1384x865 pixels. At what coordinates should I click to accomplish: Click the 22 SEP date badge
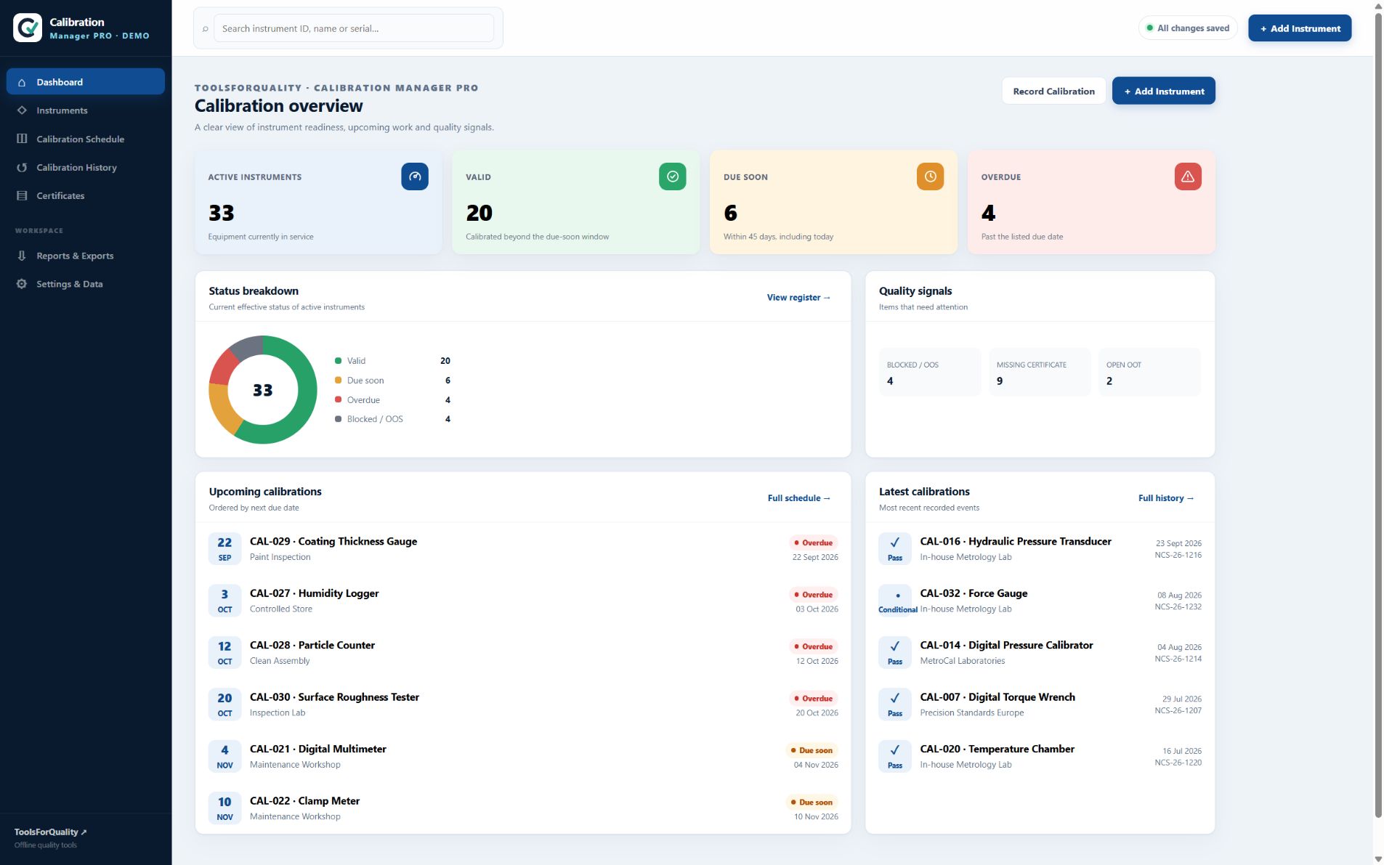(x=224, y=548)
